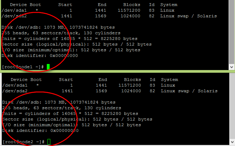Click the green cursor at node1 prompt
This screenshot has width=235, height=146.
tap(48, 67)
